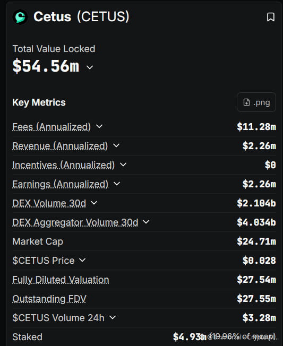Expand Earnings (Annualized) chevron
The width and height of the screenshot is (283, 346).
point(117,184)
